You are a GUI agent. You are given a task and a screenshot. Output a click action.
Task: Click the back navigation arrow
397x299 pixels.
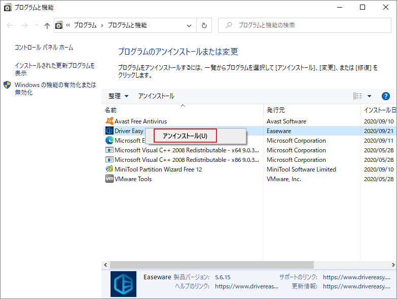pyautogui.click(x=10, y=25)
